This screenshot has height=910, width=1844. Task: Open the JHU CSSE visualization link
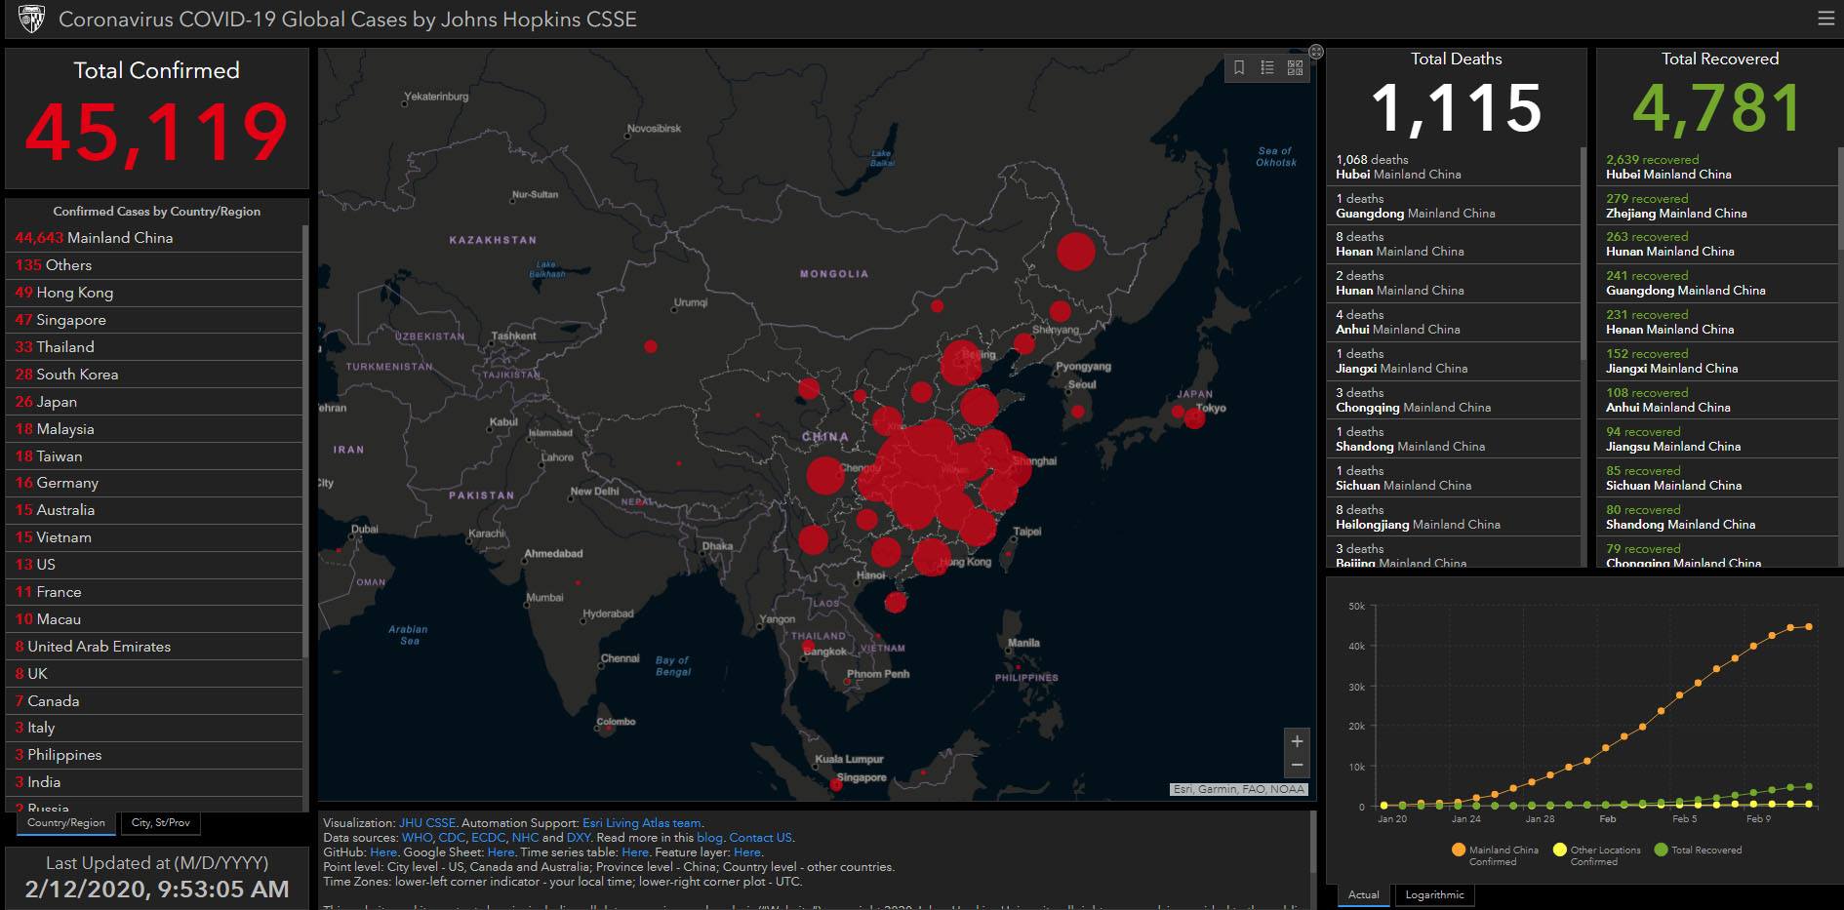click(x=426, y=823)
